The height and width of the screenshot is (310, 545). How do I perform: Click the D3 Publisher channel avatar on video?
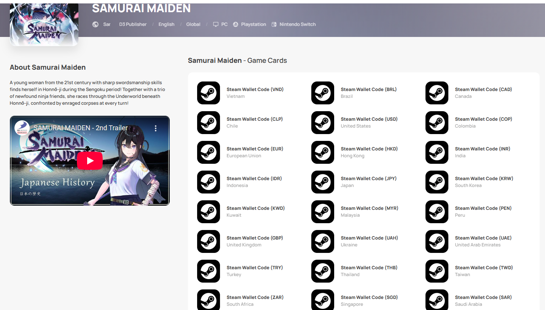point(22,128)
